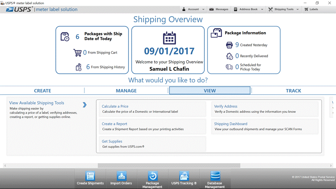This screenshot has height=189, width=336.
Task: Click 'Calculate the price of a Domestic' description
Action: point(140,112)
